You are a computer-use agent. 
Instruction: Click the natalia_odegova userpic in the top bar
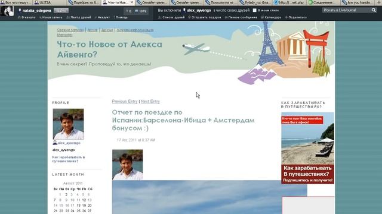[x=7, y=11]
